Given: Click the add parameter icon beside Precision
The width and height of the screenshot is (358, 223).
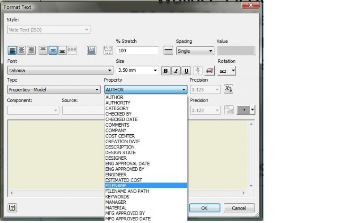Looking at the screenshot, I should pos(229,110).
